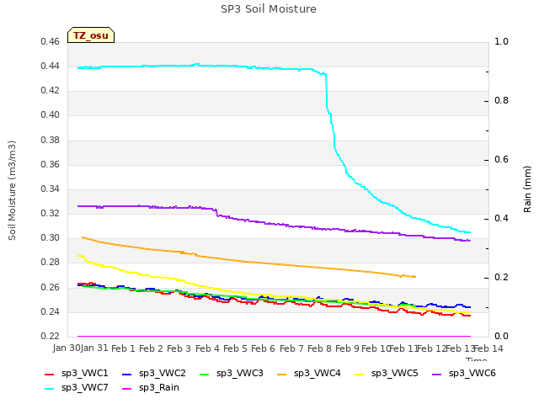
Task: Click magenta swatch beside sp3_Rain
Action: point(127,389)
